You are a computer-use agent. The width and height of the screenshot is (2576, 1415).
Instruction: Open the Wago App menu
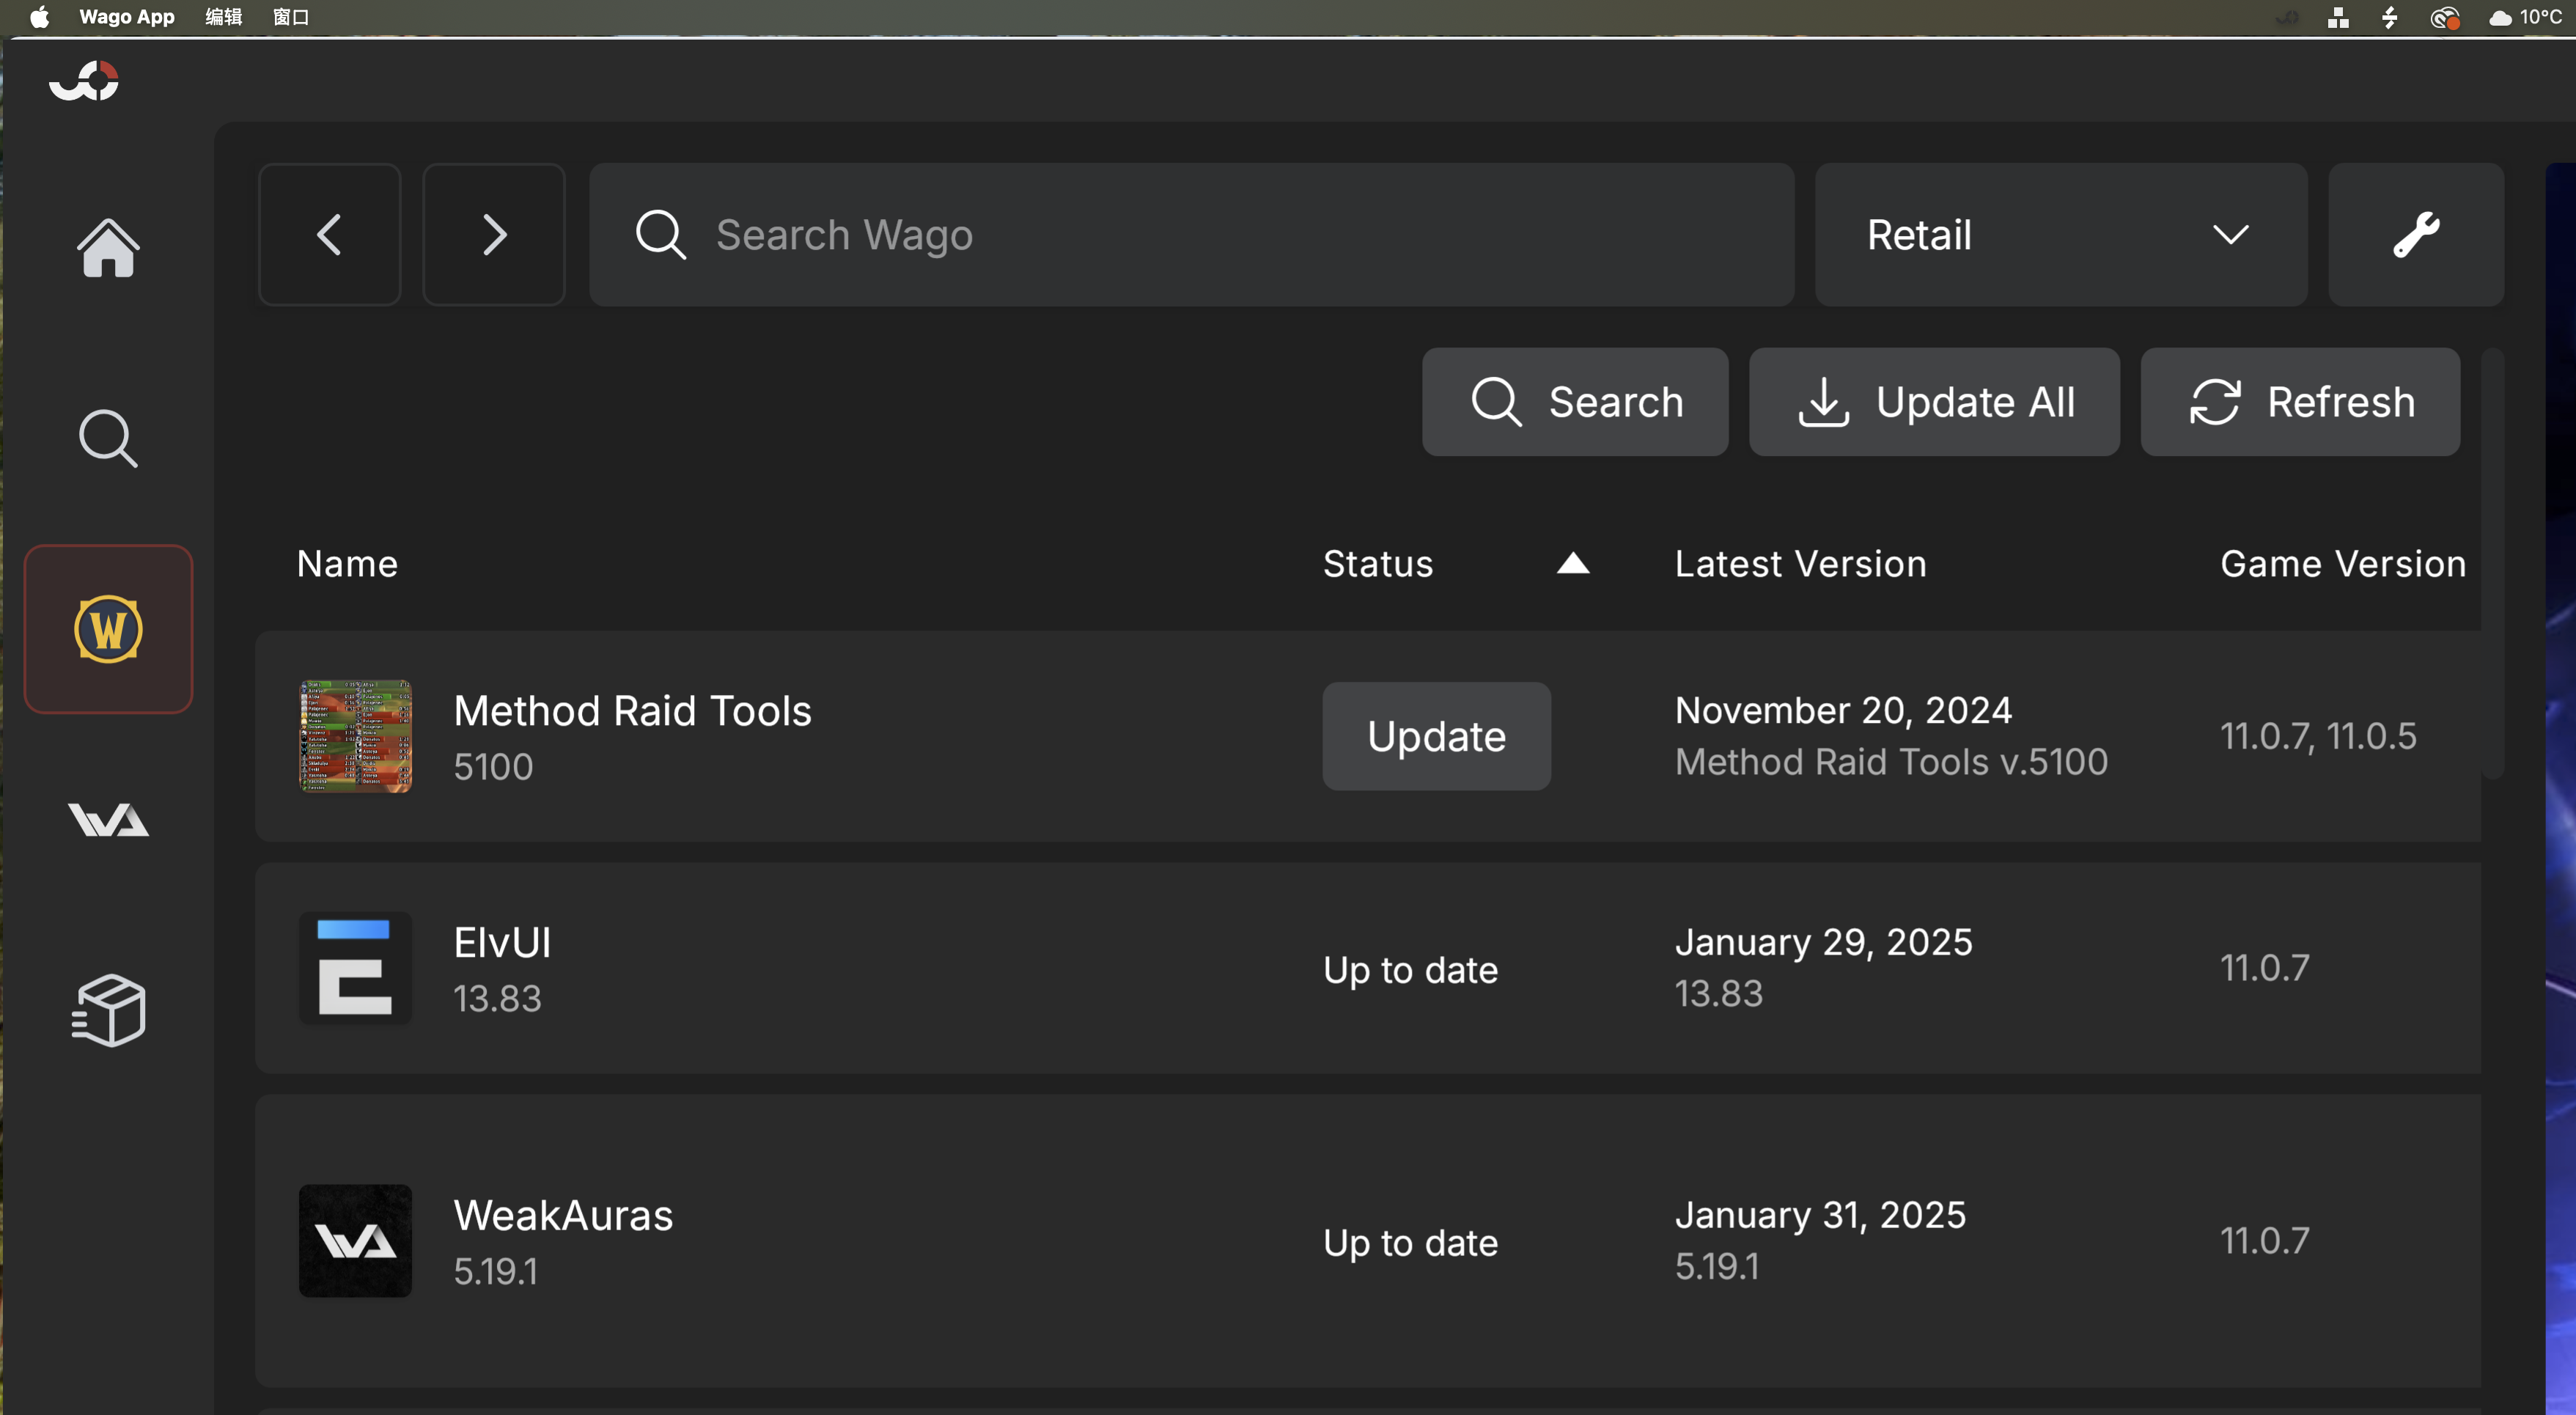[127, 17]
